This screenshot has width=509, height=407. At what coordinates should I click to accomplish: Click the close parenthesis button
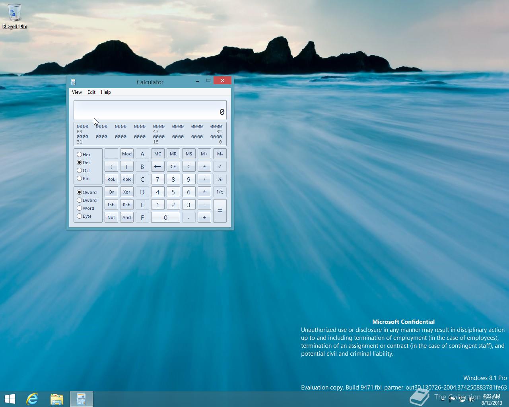126,167
